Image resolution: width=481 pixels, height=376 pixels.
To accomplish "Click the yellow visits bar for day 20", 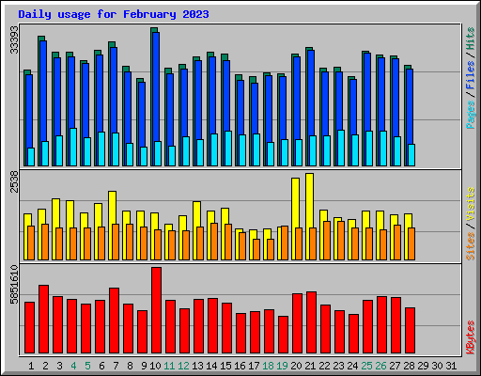I will (295, 203).
